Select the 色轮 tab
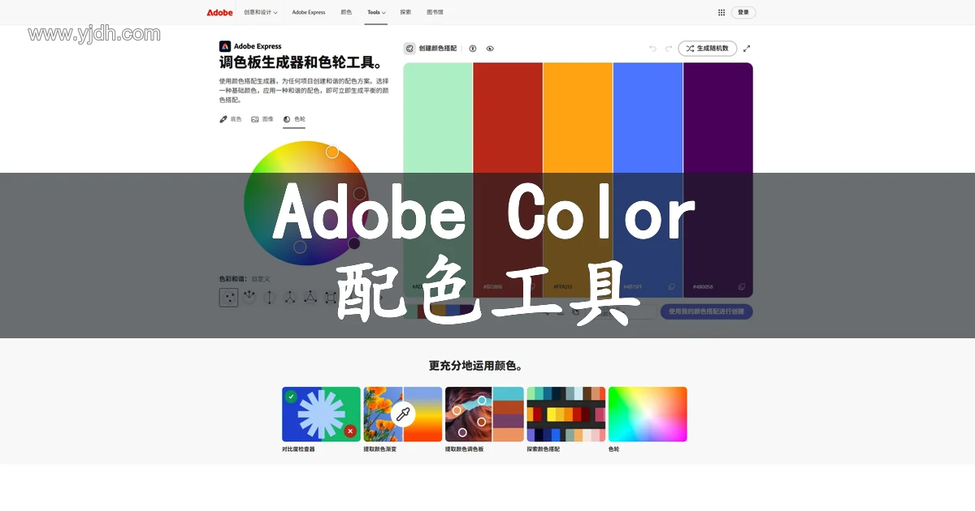This screenshot has height=511, width=975. pos(294,119)
